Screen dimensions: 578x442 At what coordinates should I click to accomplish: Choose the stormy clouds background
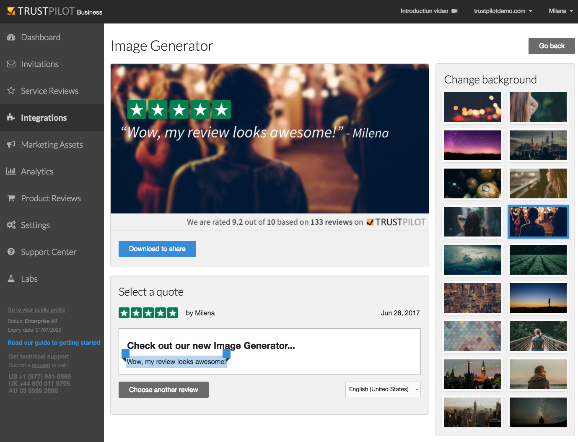[x=472, y=260]
